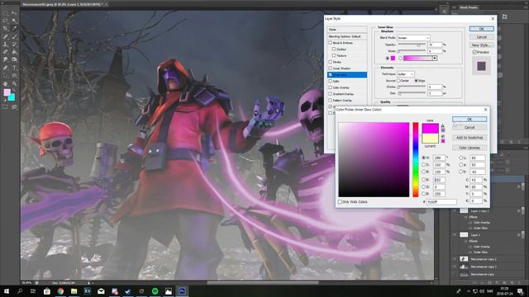
Task: Select the Lasso tool
Action: [x=6, y=21]
